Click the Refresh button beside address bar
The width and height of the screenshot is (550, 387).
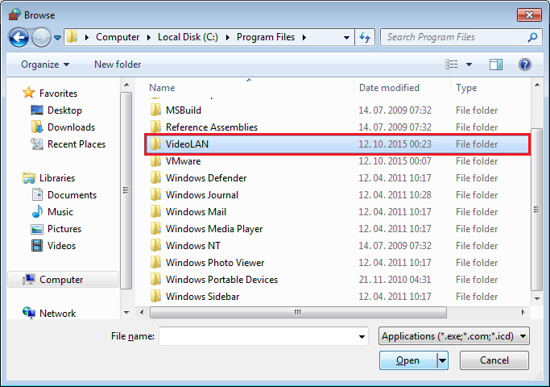pyautogui.click(x=366, y=37)
